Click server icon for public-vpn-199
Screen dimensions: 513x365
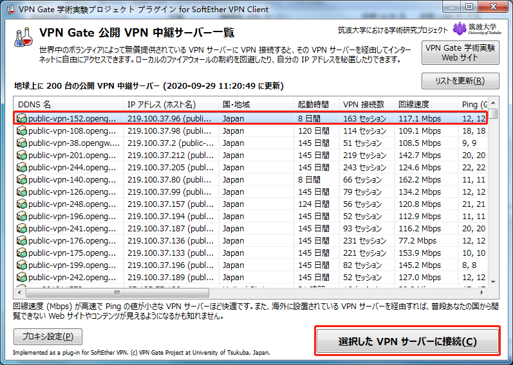(22, 265)
